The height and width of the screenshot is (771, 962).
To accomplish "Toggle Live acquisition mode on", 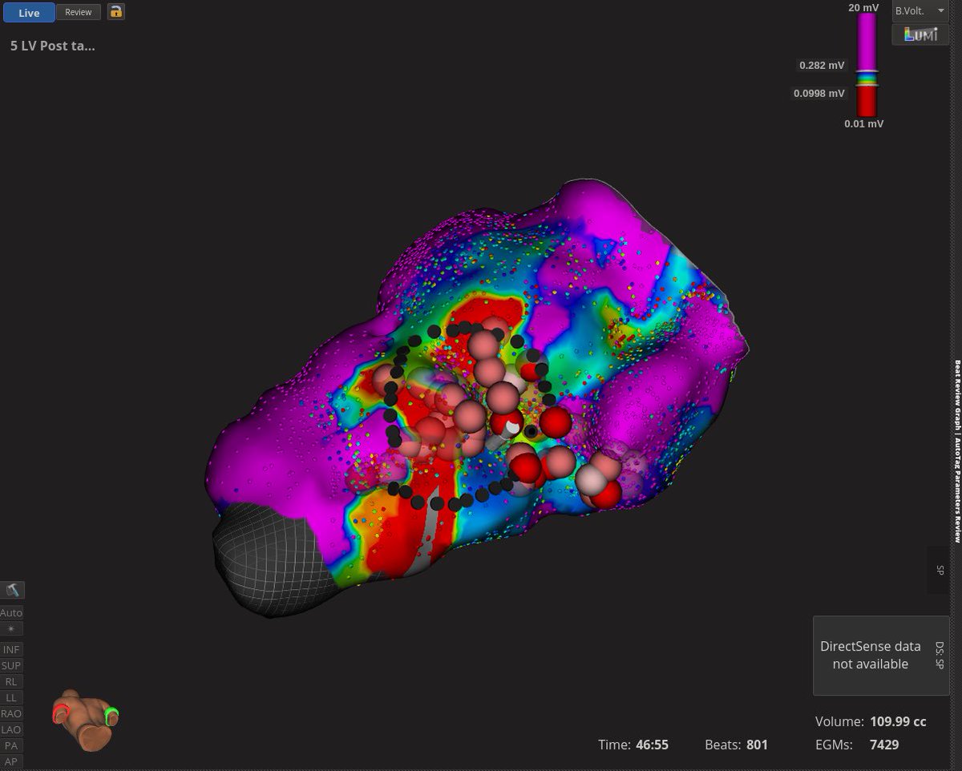I will pos(29,13).
